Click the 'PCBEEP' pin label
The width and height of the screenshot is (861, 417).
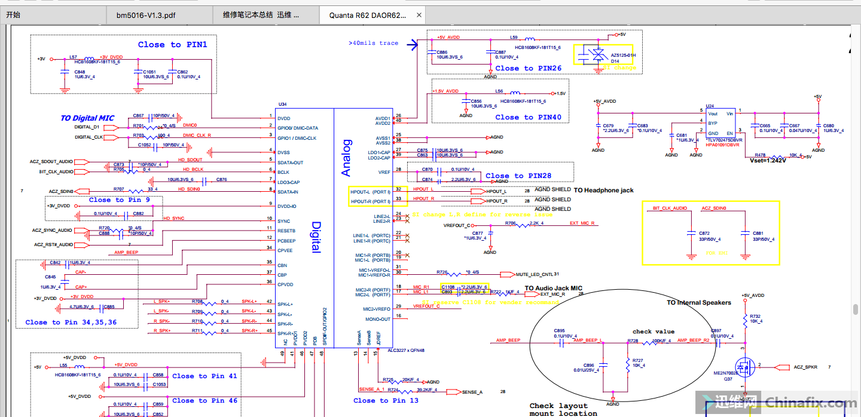(285, 241)
